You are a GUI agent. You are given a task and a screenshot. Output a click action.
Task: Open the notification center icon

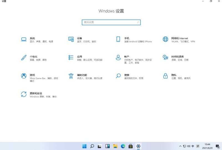[218, 146]
